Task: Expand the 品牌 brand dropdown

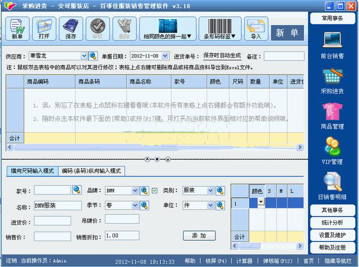Action: coord(135,190)
